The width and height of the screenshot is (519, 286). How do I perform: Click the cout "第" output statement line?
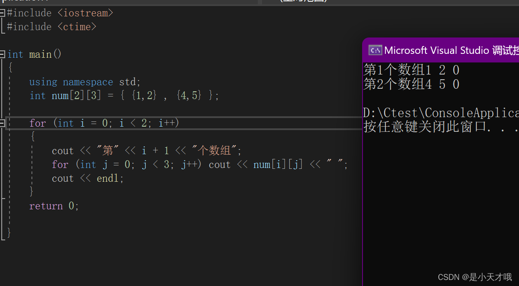pos(147,151)
